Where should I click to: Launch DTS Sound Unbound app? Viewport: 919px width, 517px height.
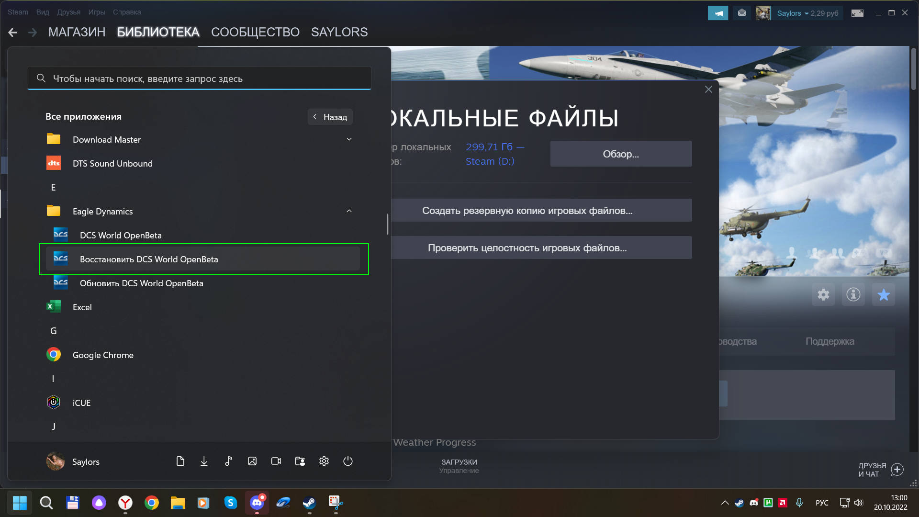click(200, 163)
